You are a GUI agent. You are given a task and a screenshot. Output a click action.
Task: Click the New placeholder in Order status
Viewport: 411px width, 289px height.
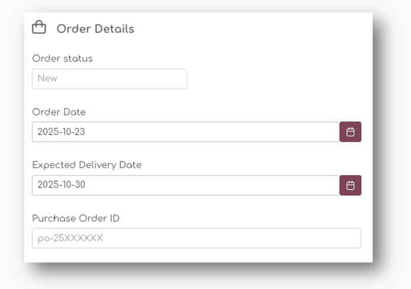[x=47, y=78]
